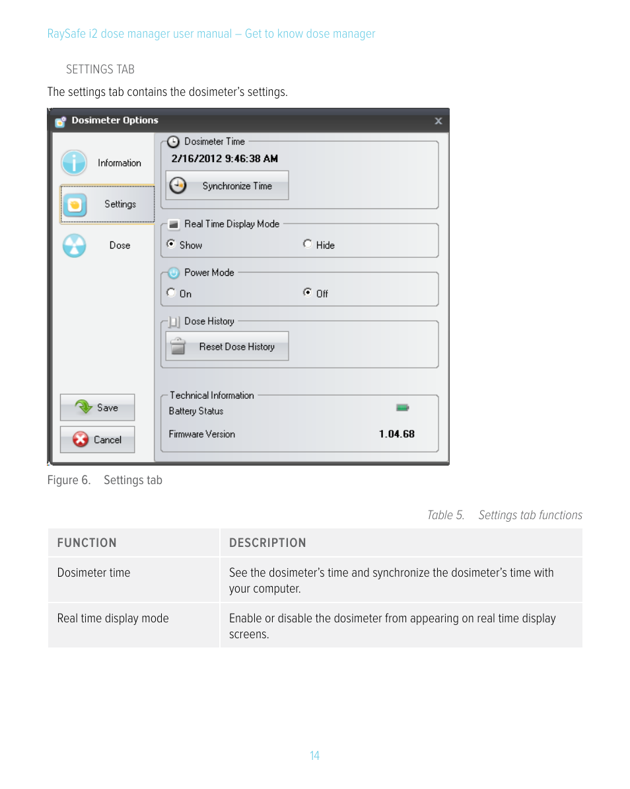The height and width of the screenshot is (789, 630).
Task: Click the dosimeter time value 2/16/2012 9:46:38 AM
Action: (225, 159)
